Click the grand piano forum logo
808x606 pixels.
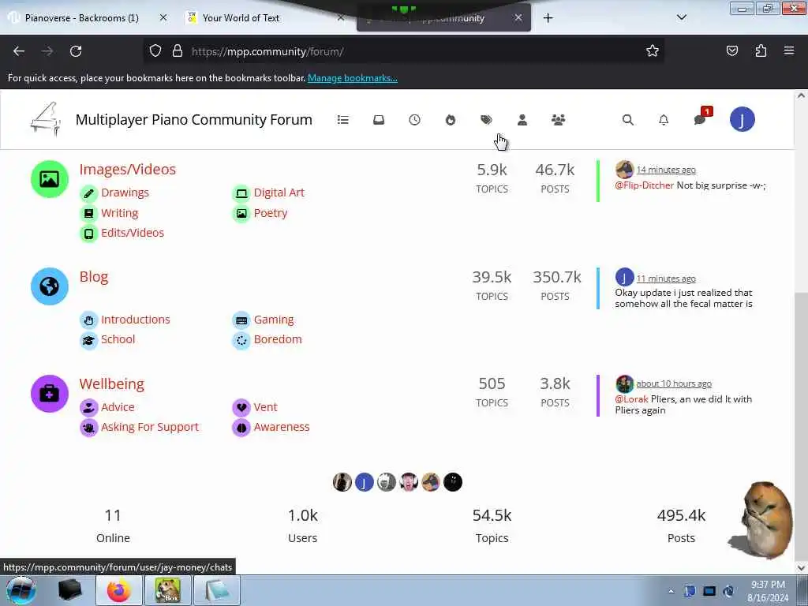[x=46, y=120]
